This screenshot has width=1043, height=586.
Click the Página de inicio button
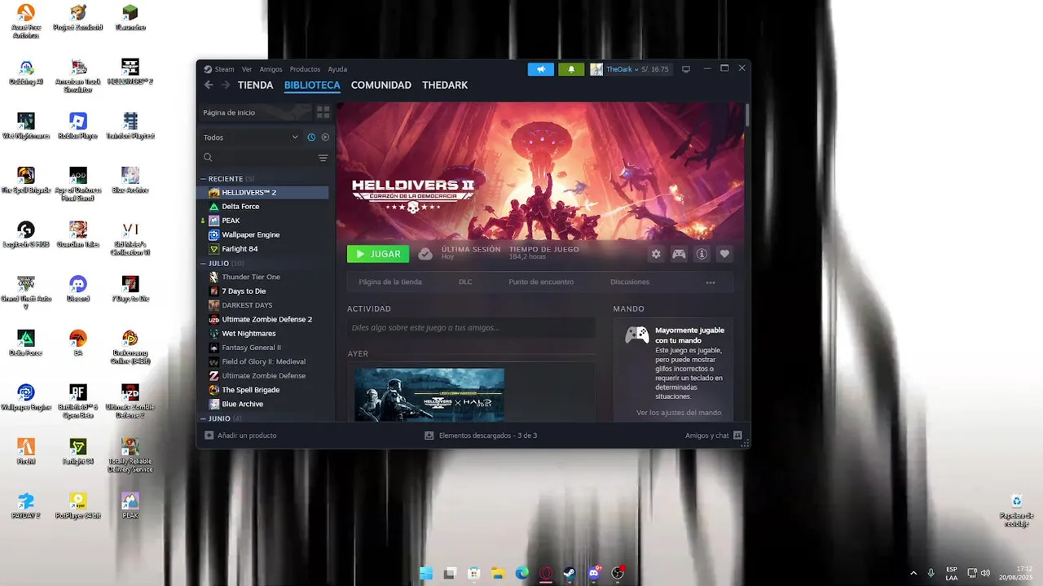pyautogui.click(x=257, y=112)
